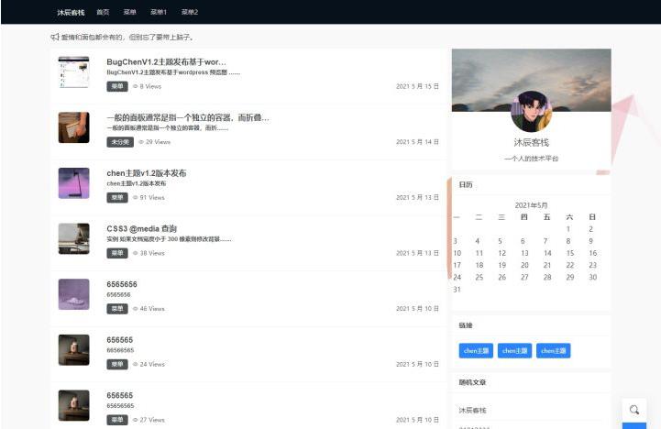Click the eye icon beside 8 Views
The width and height of the screenshot is (661, 429).
tap(136, 86)
